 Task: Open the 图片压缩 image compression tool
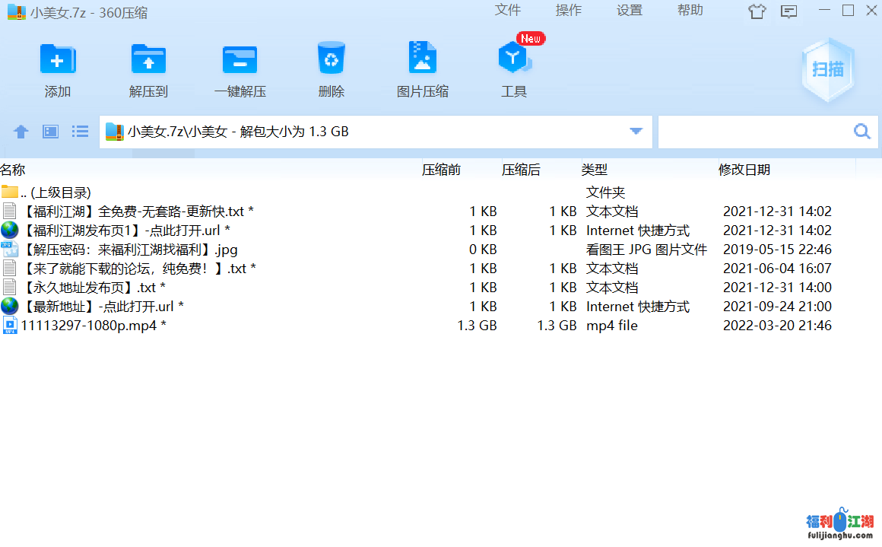(x=423, y=59)
